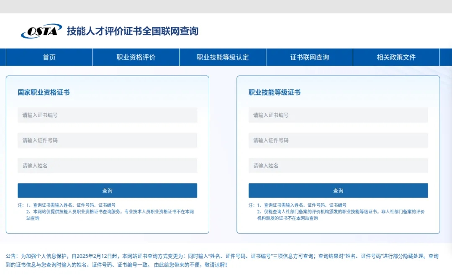Open the 职业技能等级认定 page
452x277 pixels.
click(x=222, y=57)
